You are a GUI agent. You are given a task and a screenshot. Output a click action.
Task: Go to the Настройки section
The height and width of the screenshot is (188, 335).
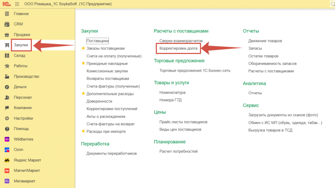[x=23, y=118]
